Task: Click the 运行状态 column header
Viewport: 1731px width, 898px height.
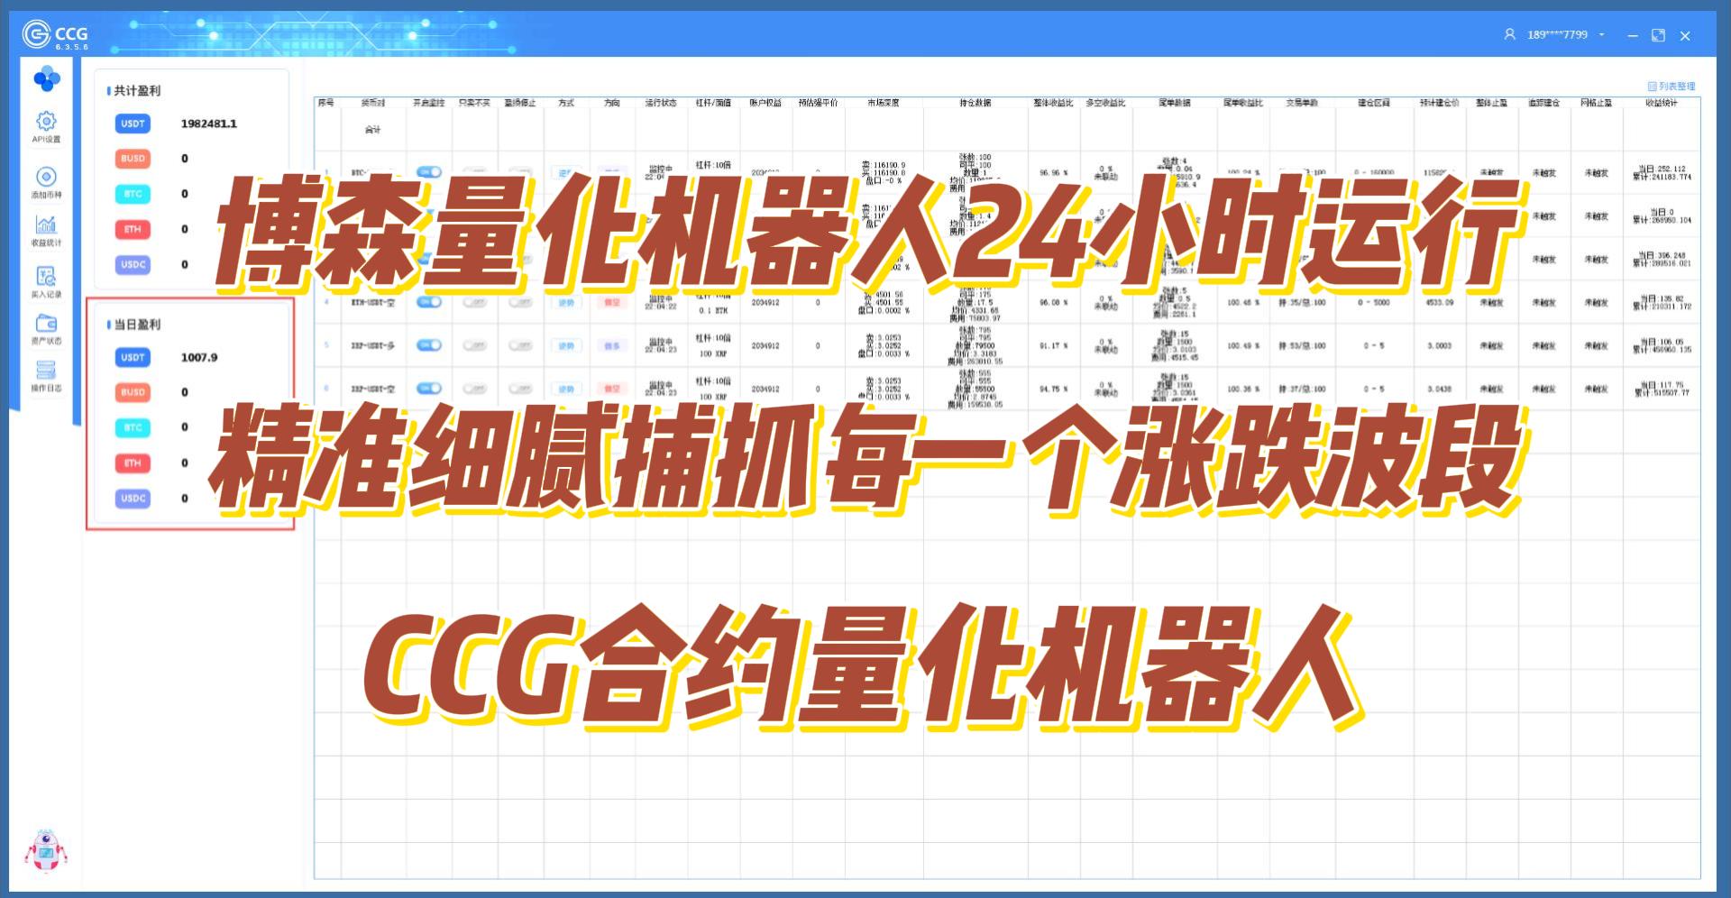Action: point(660,103)
